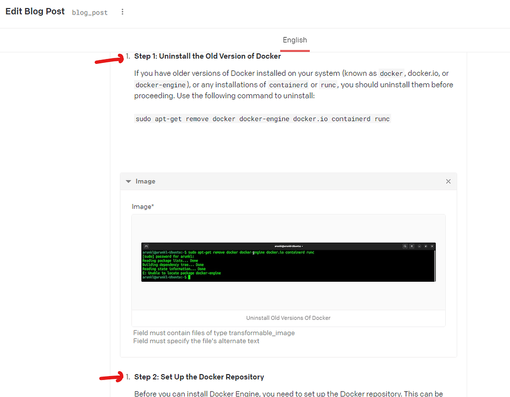The image size is (510, 397).
Task: Click the alternate text validation error message
Action: (x=196, y=341)
